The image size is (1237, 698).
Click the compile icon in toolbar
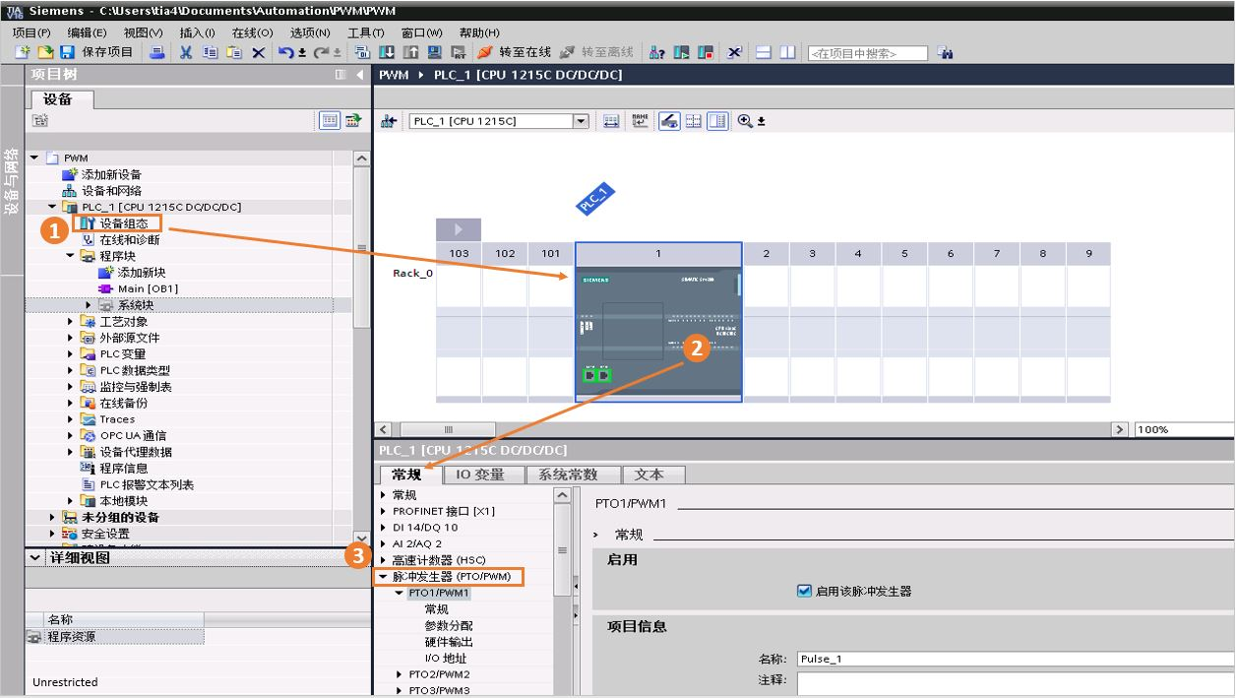pyautogui.click(x=361, y=52)
